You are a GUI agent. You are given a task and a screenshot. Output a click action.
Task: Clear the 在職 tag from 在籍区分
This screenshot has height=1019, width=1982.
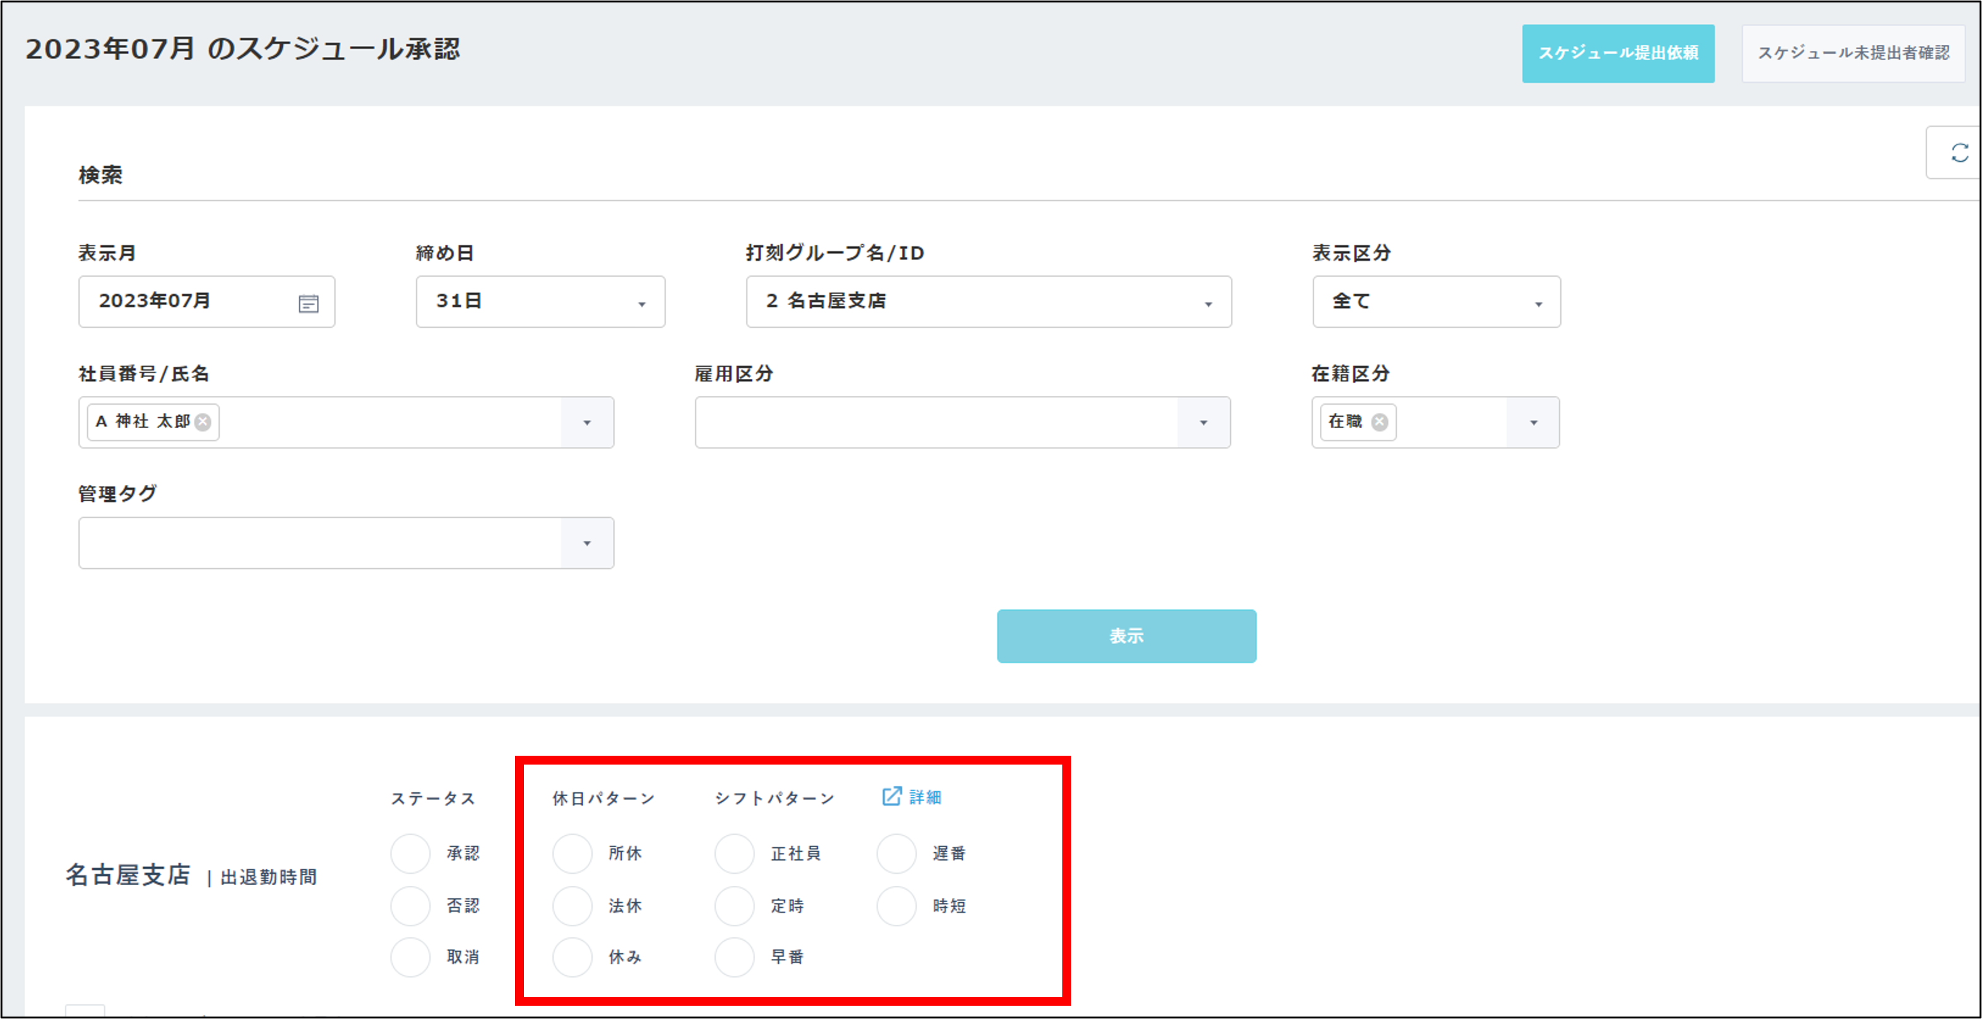1380,422
